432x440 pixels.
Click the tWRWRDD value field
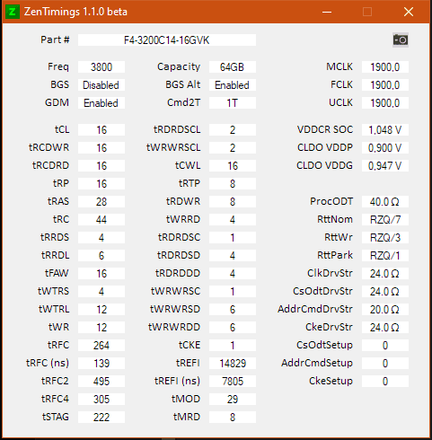233,327
